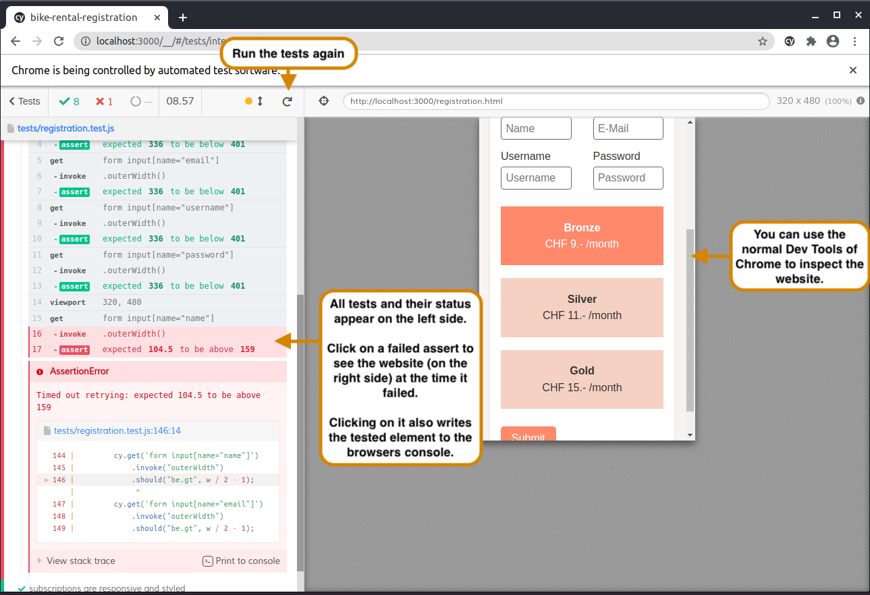Click get form input[name="name"] at step 15

[x=159, y=318]
